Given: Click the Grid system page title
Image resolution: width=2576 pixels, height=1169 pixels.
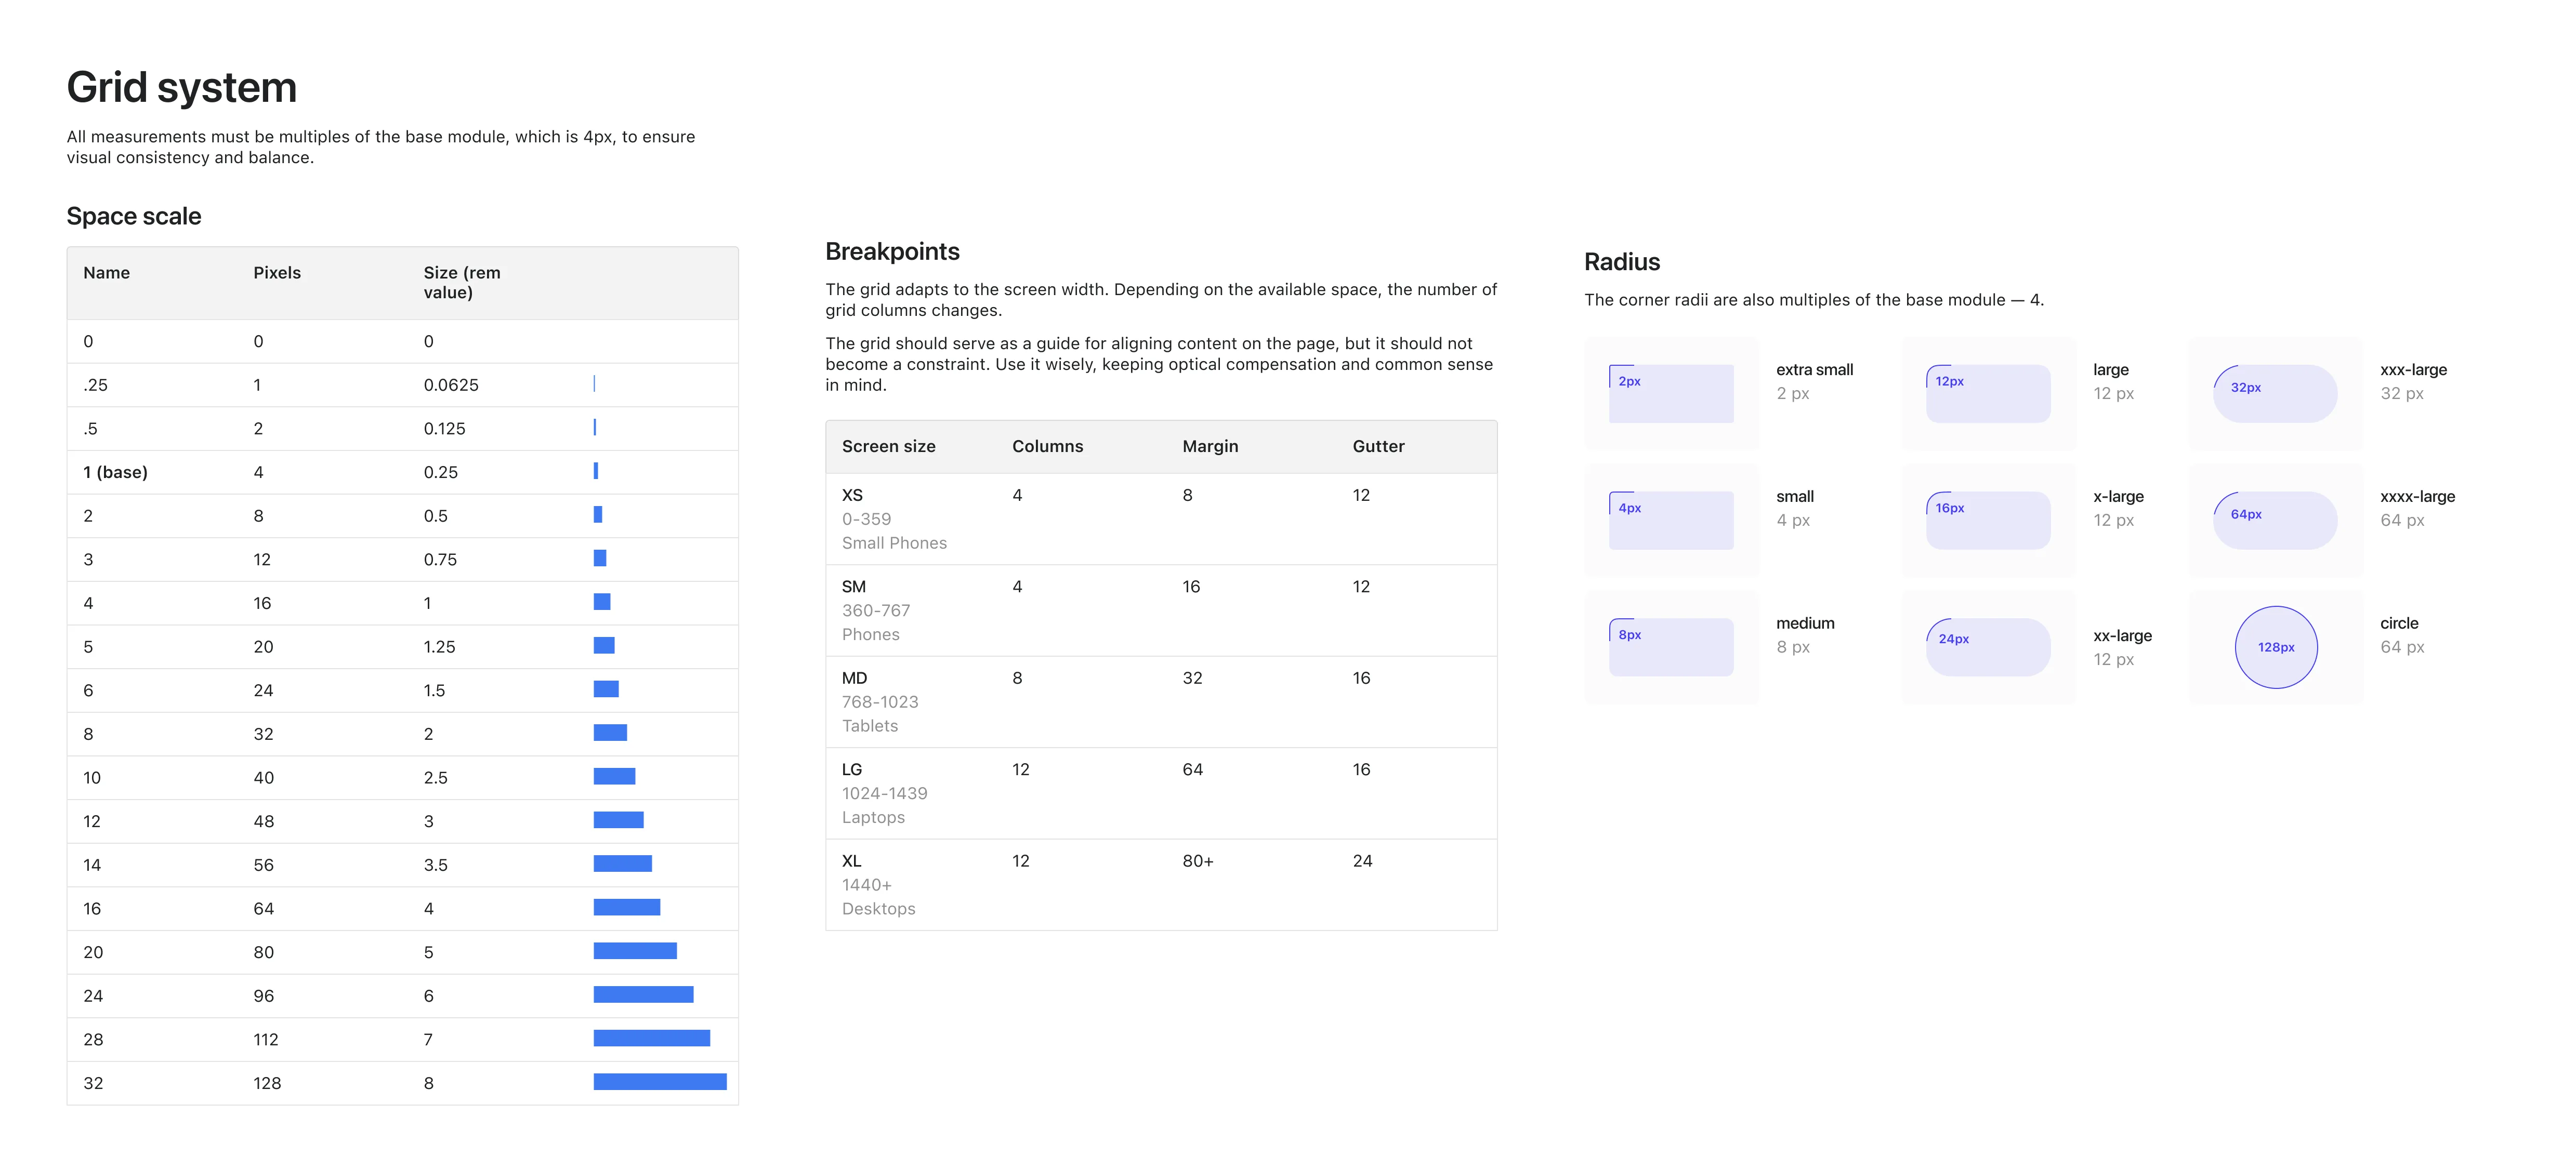Looking at the screenshot, I should tap(181, 87).
